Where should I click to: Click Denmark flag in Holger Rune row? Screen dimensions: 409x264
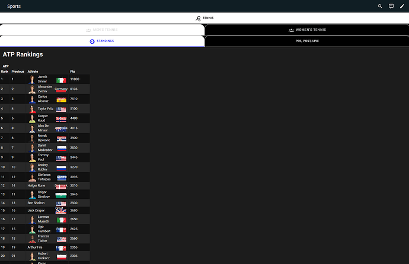(x=61, y=186)
